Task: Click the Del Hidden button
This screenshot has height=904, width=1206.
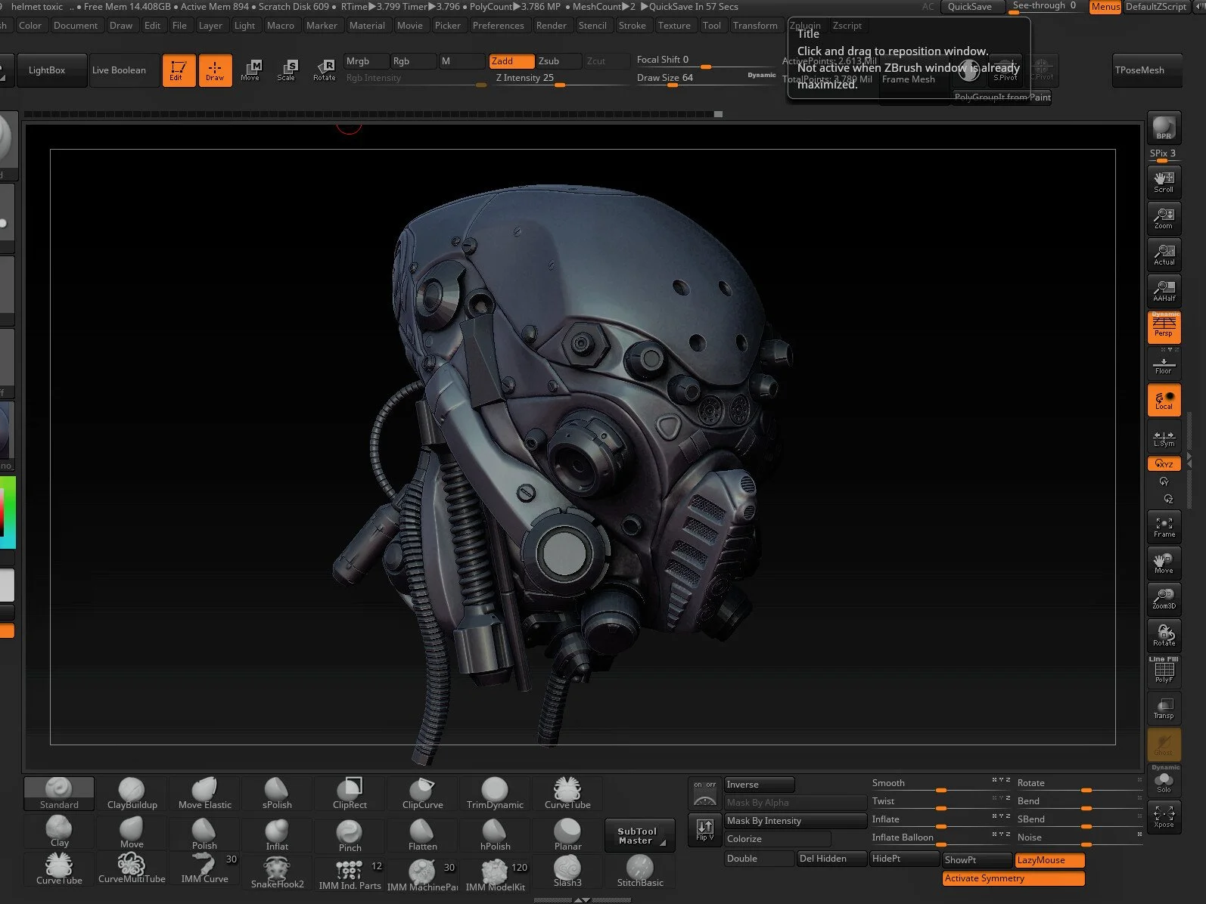Action: click(831, 859)
